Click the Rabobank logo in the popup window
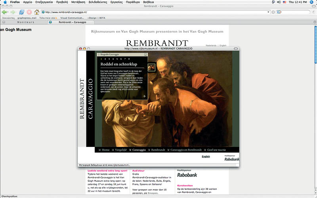The width and height of the screenshot is (317, 198). coord(232,159)
